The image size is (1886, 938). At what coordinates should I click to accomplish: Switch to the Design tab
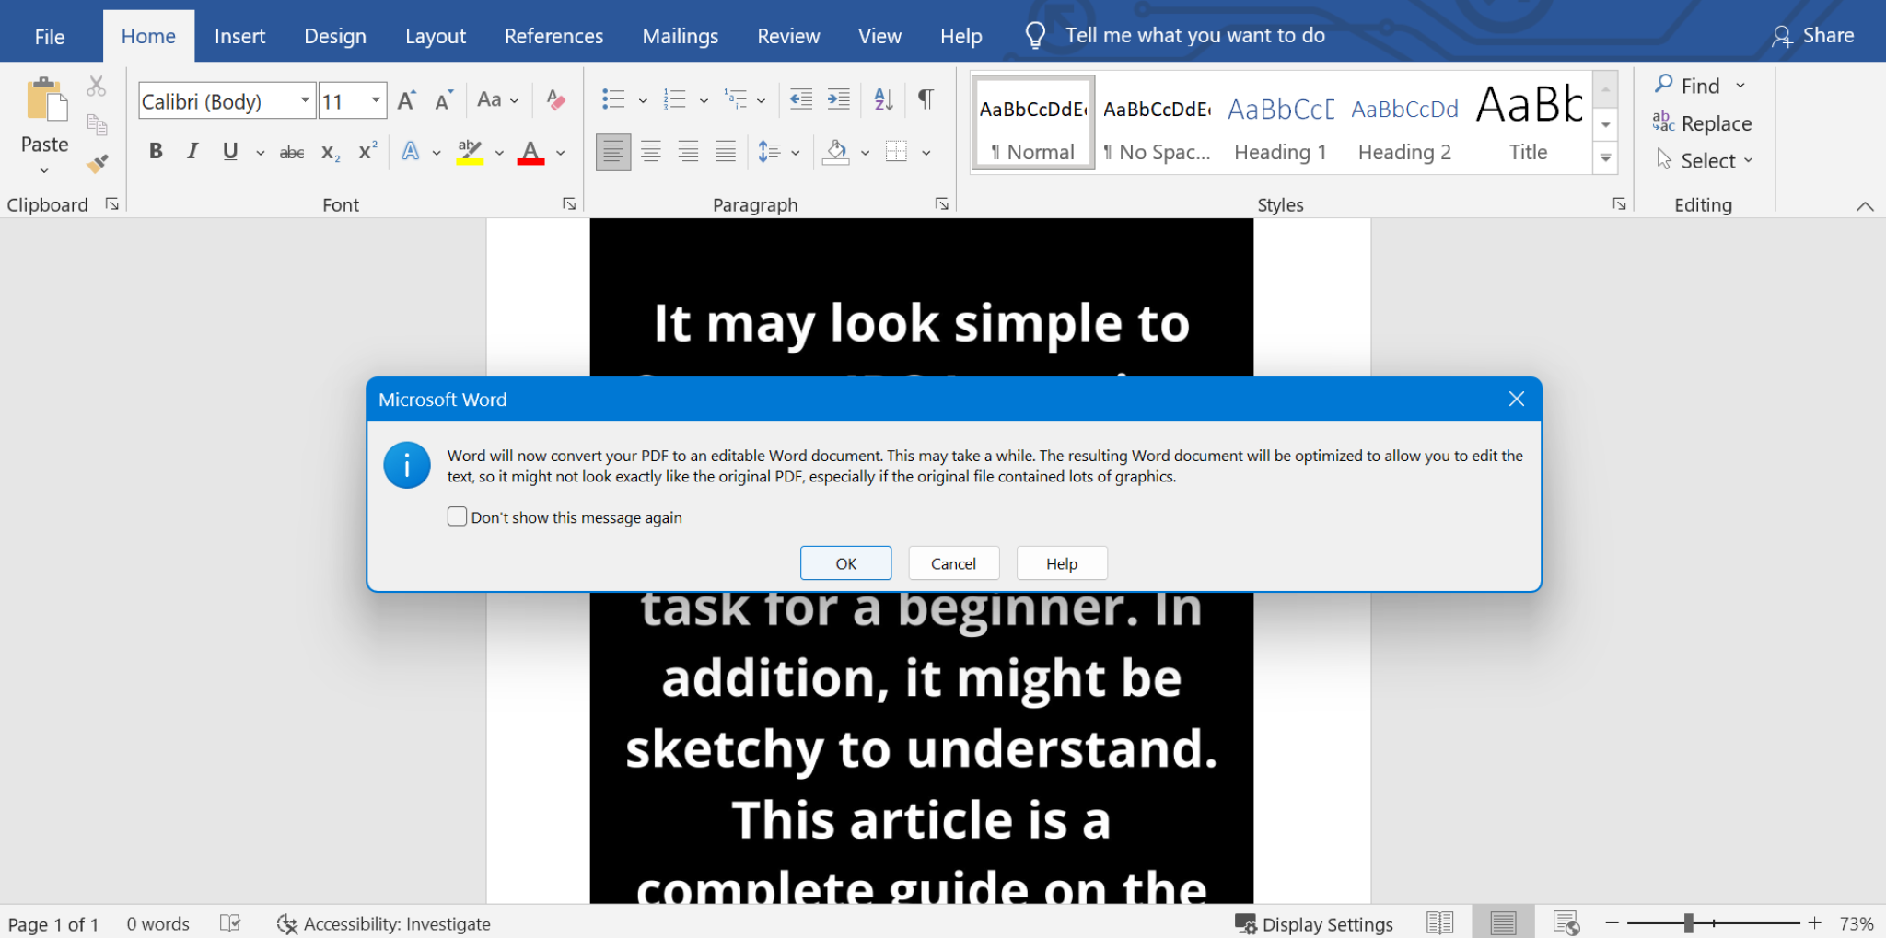point(335,36)
